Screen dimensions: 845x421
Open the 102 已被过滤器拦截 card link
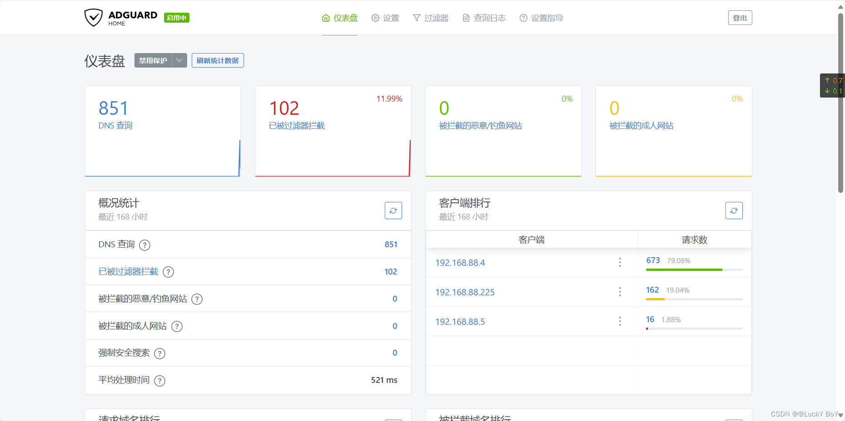(x=297, y=126)
